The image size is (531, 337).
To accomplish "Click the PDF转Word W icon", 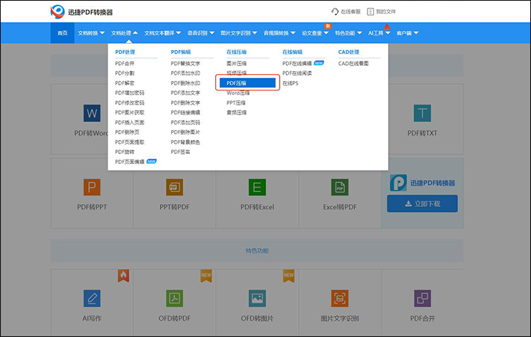I will 92,113.
